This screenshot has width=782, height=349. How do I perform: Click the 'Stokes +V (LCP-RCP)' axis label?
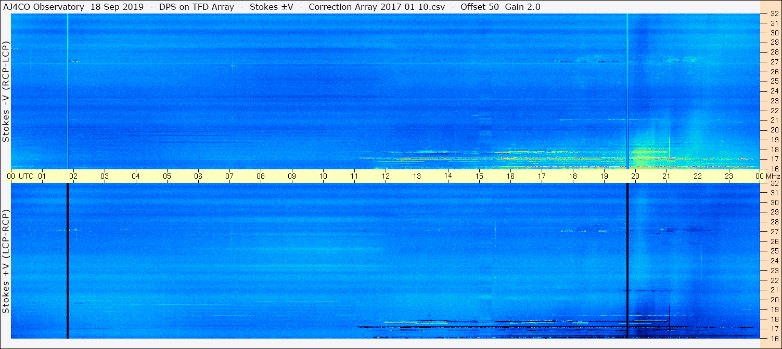pos(6,262)
